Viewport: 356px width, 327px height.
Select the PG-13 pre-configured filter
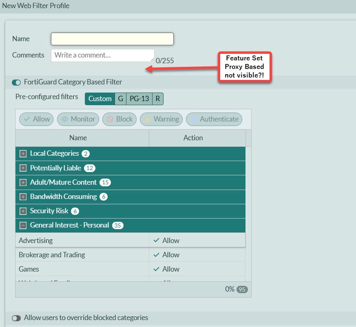(139, 99)
